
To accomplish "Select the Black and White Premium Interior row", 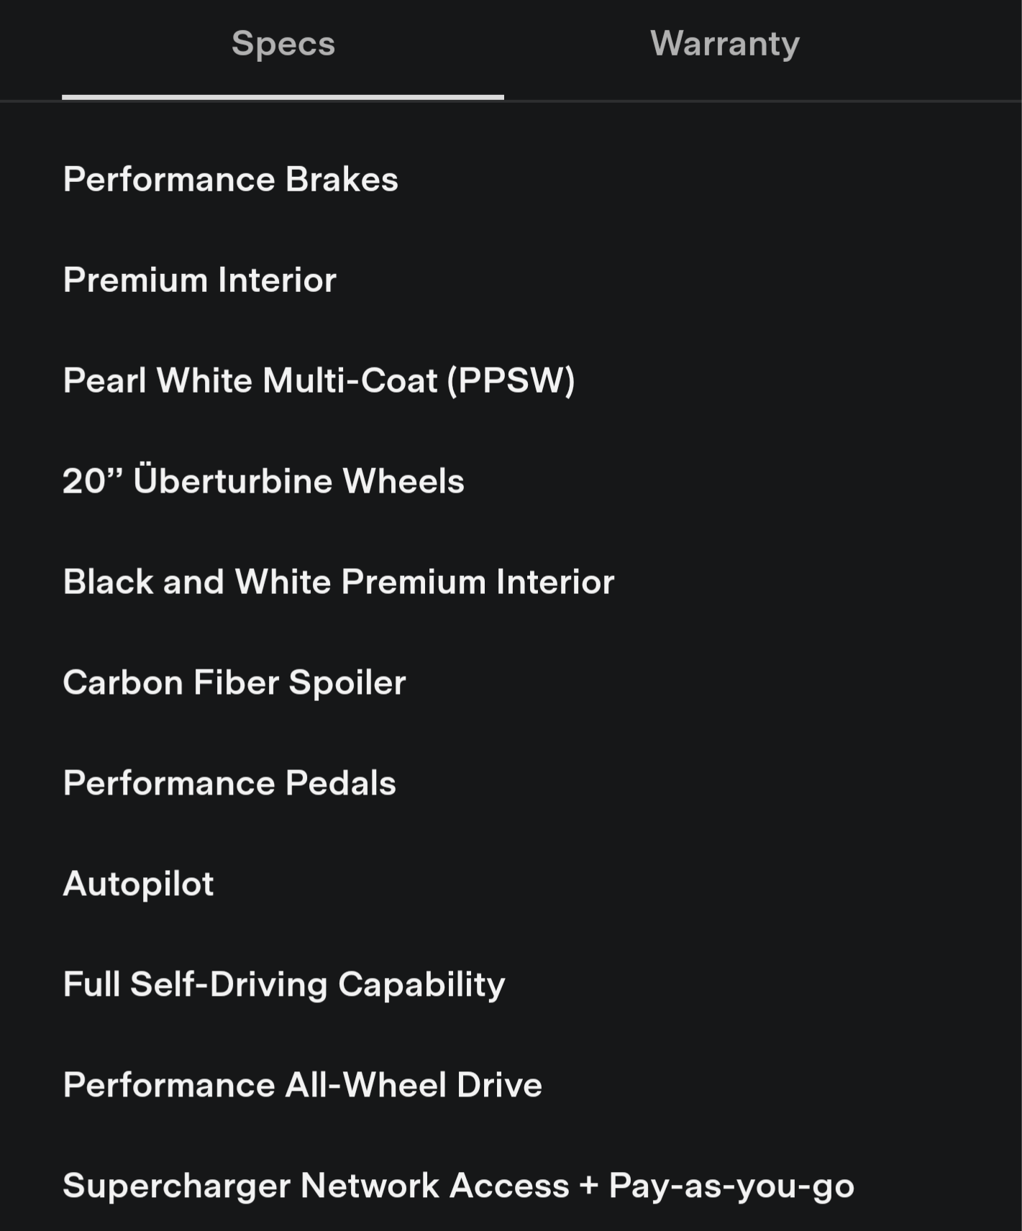I will click(x=338, y=582).
